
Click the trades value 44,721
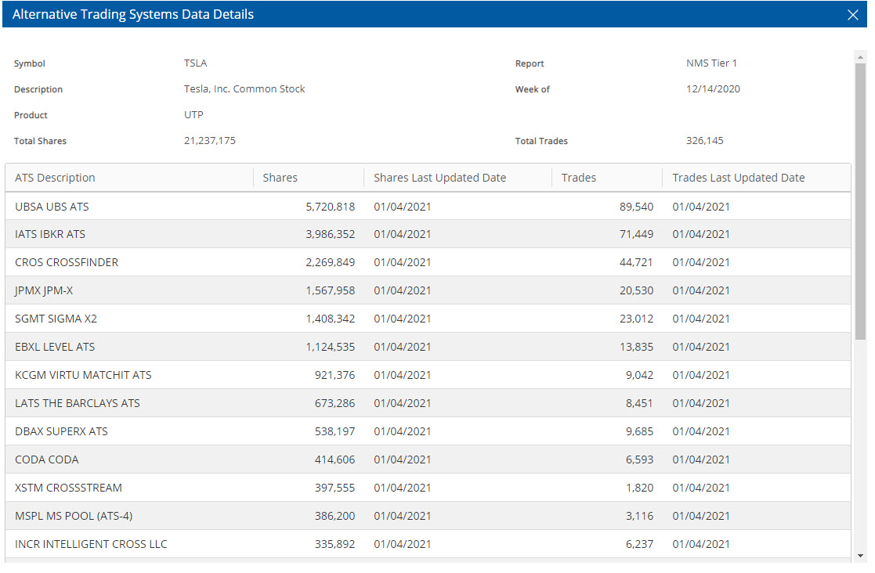pos(636,262)
